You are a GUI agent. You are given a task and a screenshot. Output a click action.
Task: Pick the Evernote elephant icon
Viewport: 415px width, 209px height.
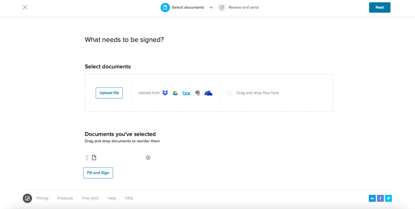tap(197, 93)
